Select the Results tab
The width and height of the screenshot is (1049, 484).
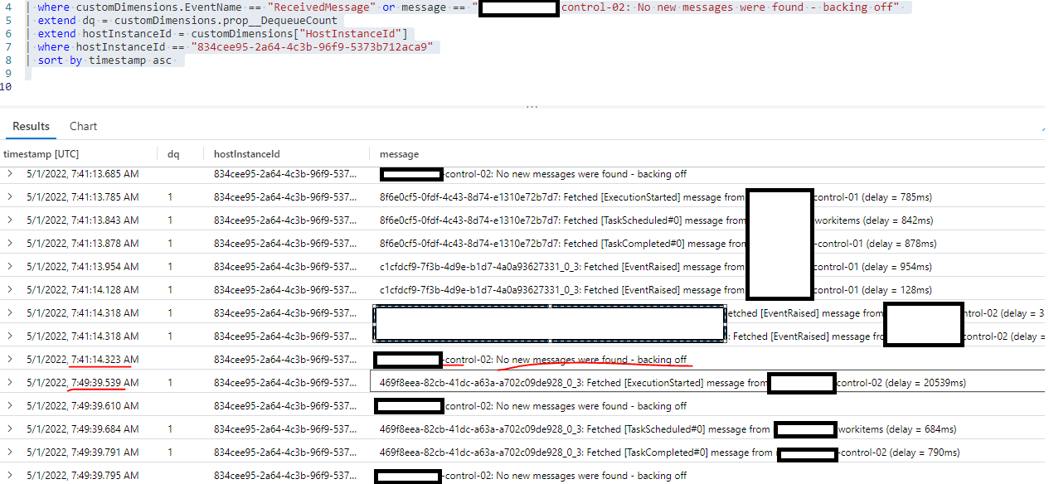31,126
